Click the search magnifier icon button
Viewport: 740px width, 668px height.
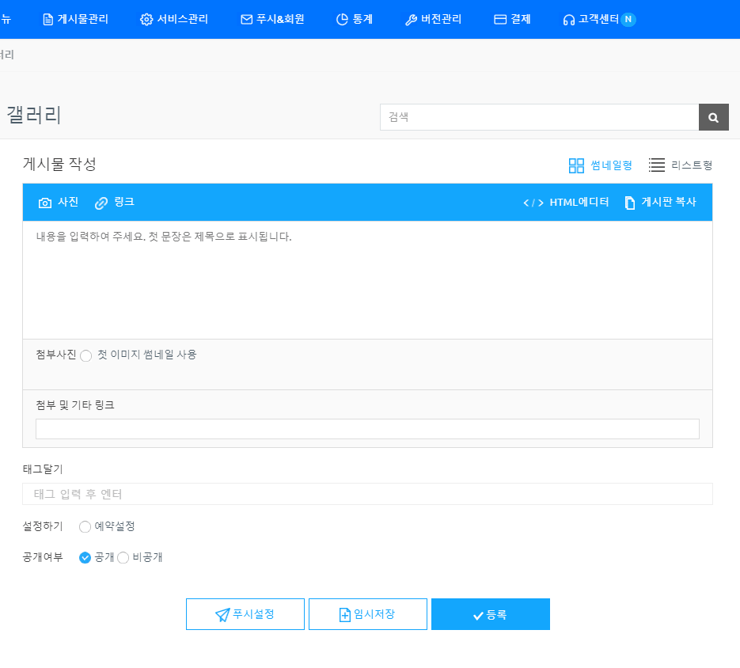713,117
